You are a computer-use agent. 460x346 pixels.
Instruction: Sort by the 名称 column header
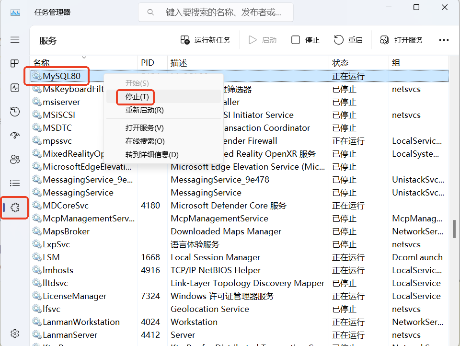coord(83,62)
